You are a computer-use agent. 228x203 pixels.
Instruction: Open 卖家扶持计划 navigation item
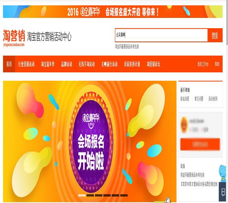(132, 64)
